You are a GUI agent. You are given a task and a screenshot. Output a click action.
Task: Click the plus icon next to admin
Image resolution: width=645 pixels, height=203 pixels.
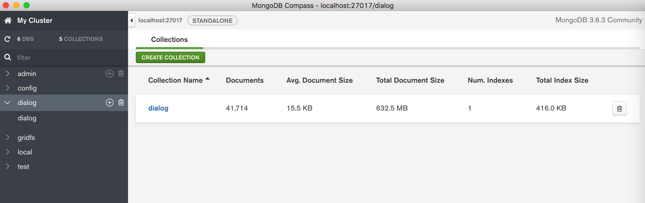point(109,74)
